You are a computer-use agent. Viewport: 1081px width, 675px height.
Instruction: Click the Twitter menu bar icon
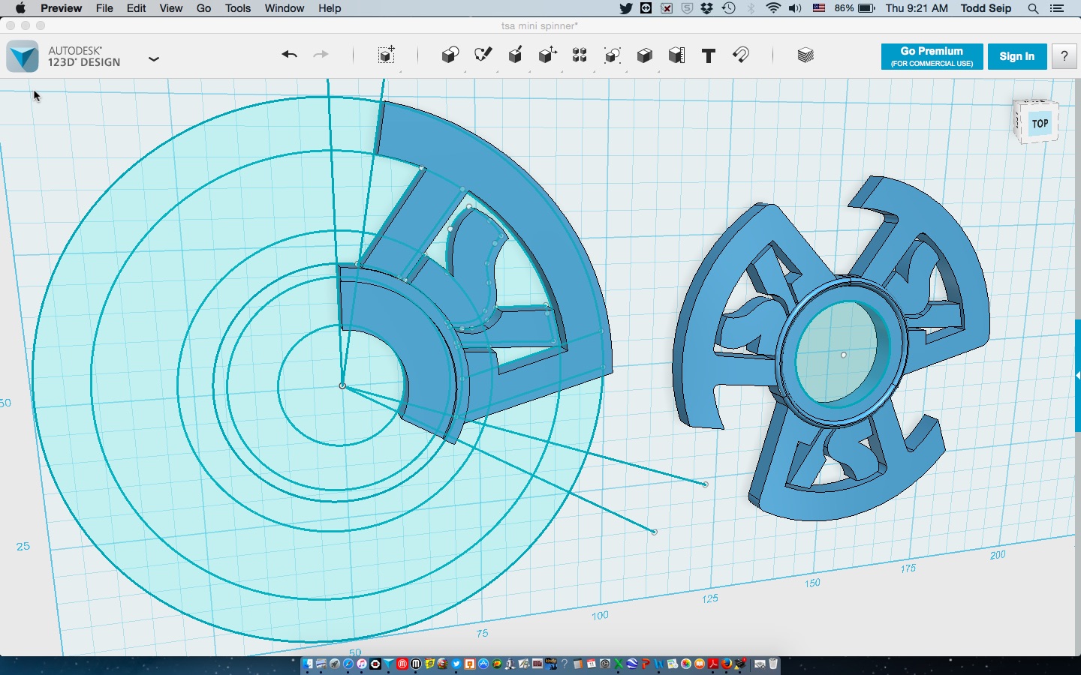pyautogui.click(x=625, y=8)
